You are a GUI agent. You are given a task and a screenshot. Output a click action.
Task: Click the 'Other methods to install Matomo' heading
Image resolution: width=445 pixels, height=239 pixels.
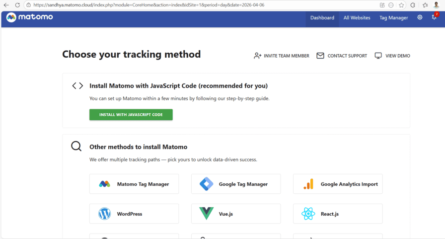(138, 147)
